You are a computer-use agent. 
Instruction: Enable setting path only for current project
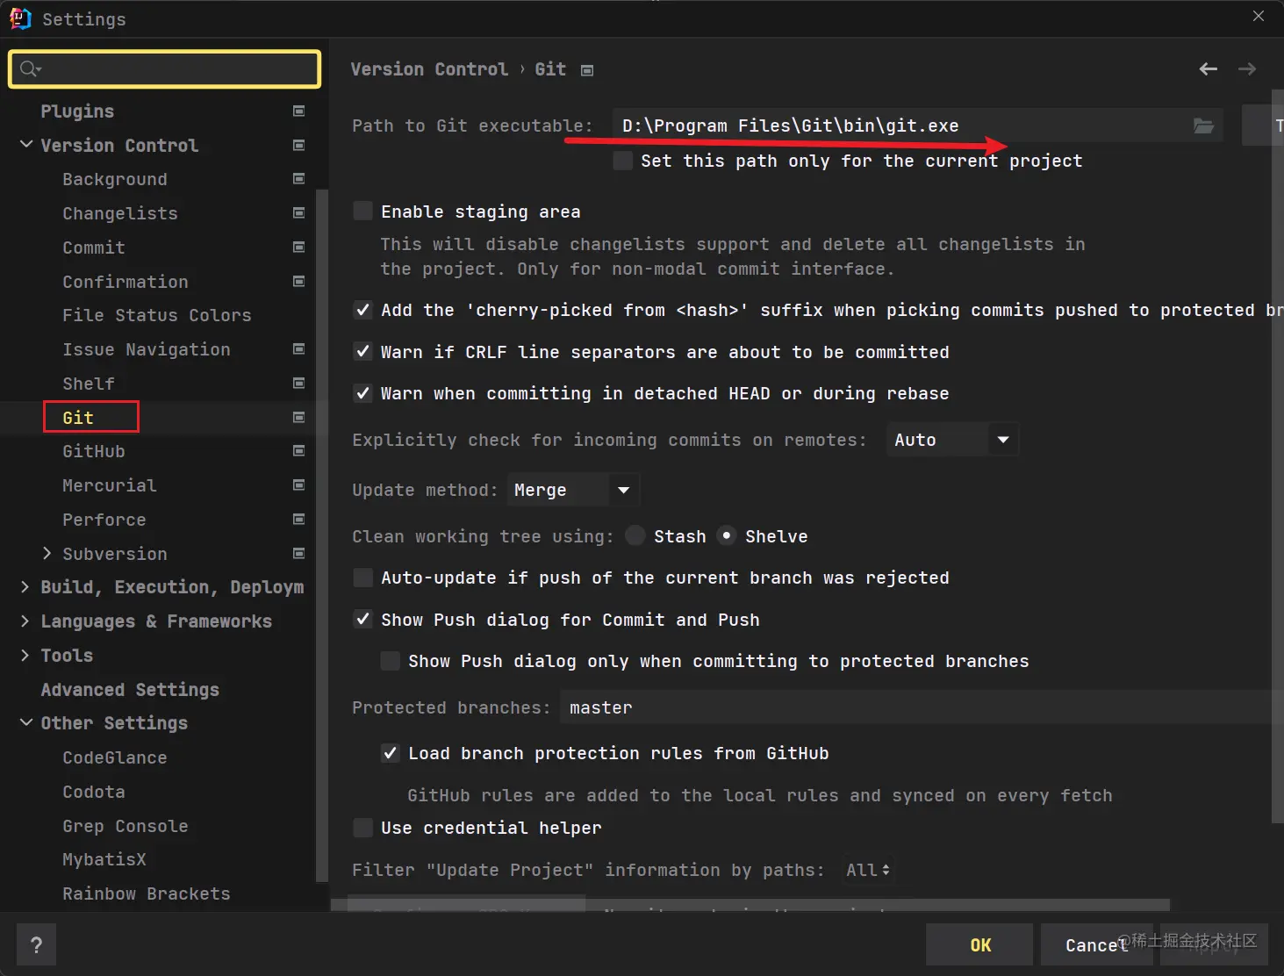(x=622, y=161)
